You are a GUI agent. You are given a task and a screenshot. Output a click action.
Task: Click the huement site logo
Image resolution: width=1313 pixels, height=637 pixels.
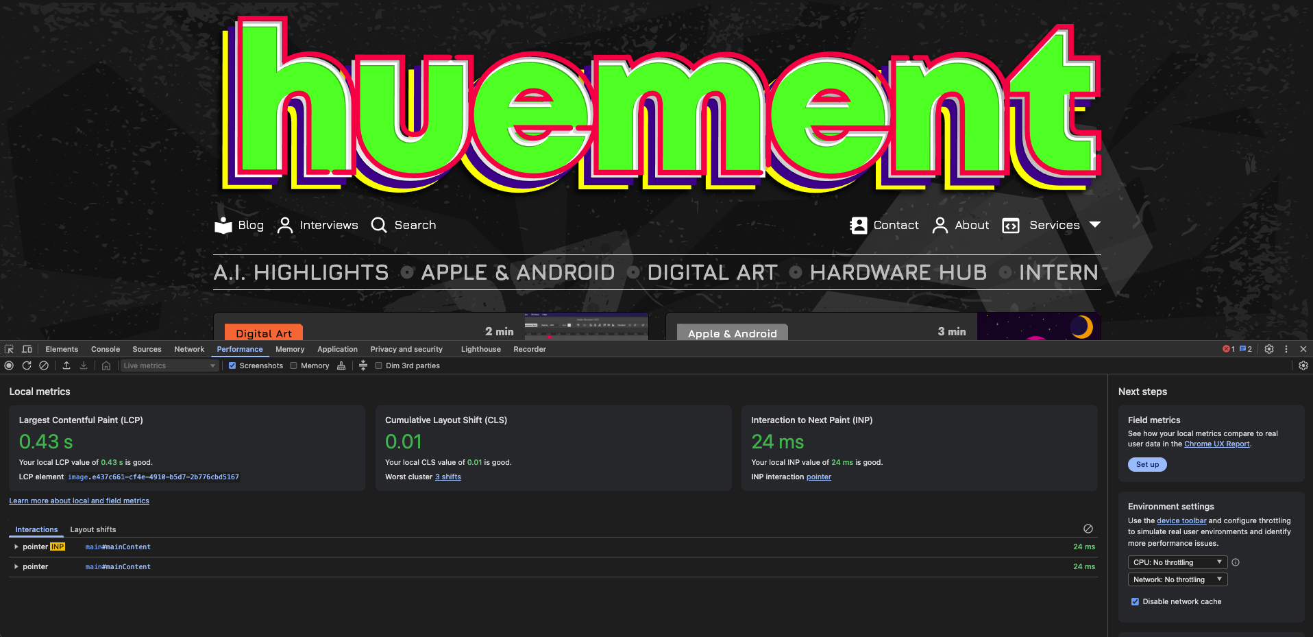click(660, 105)
